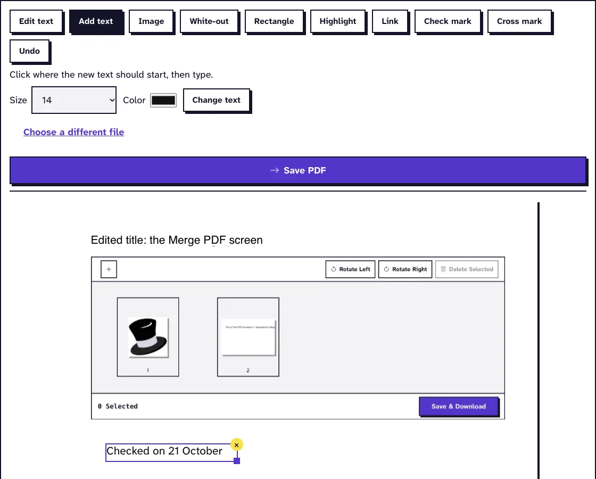Select the Link tool
596x479 pixels.
point(390,21)
